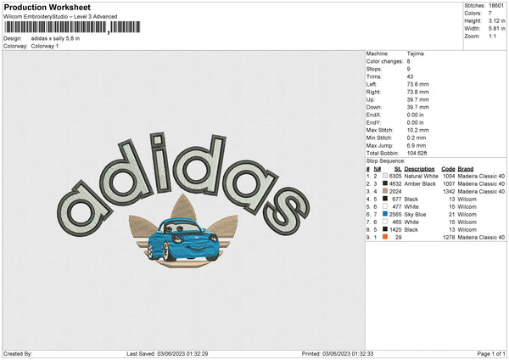Click the 'Created By:' footer label
This screenshot has width=509, height=360.
tap(18, 353)
